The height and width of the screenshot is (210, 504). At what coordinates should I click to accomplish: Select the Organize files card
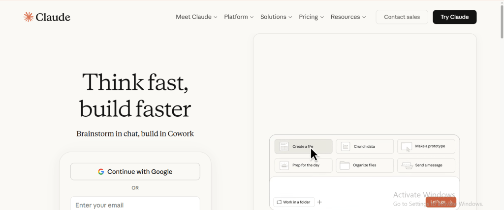tap(365, 165)
